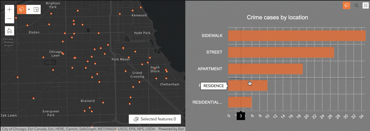Click the x-axis value 34

(x=362, y=116)
